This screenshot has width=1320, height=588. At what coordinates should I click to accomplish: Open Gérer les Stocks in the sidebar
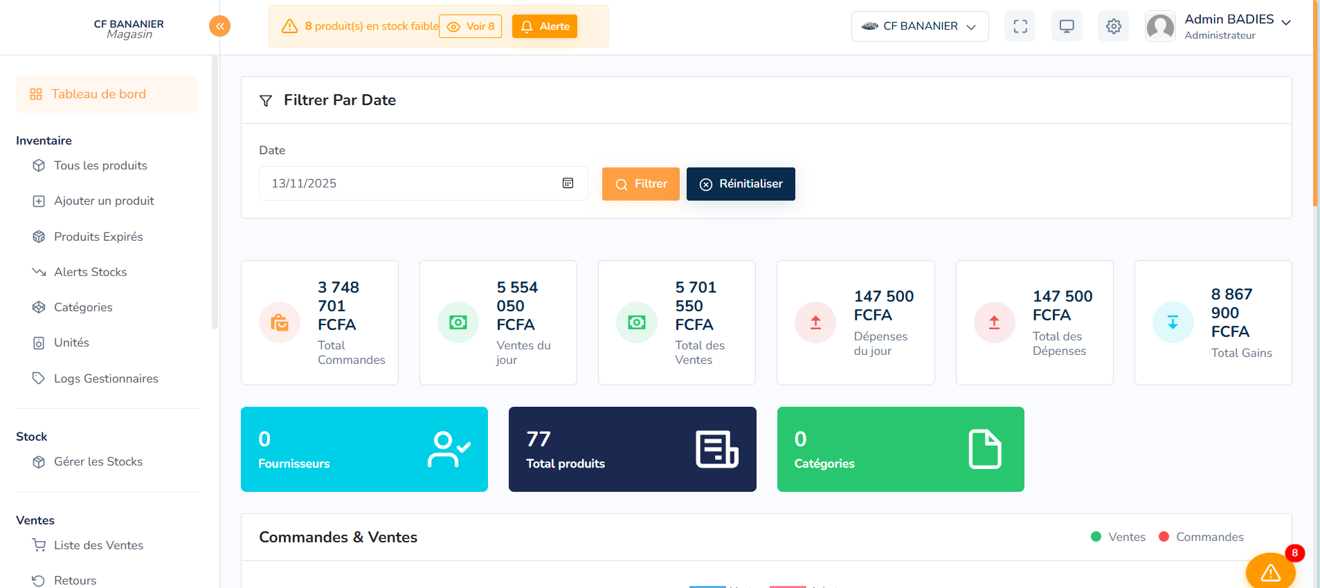(x=98, y=461)
